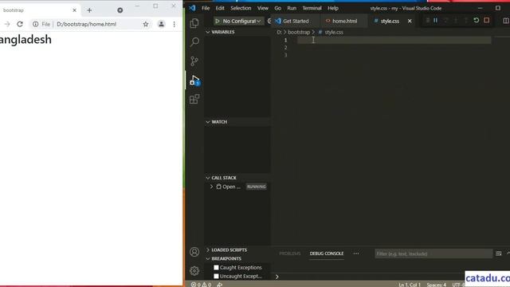Image resolution: width=510 pixels, height=287 pixels.
Task: Stop the debug session
Action: 487,20
